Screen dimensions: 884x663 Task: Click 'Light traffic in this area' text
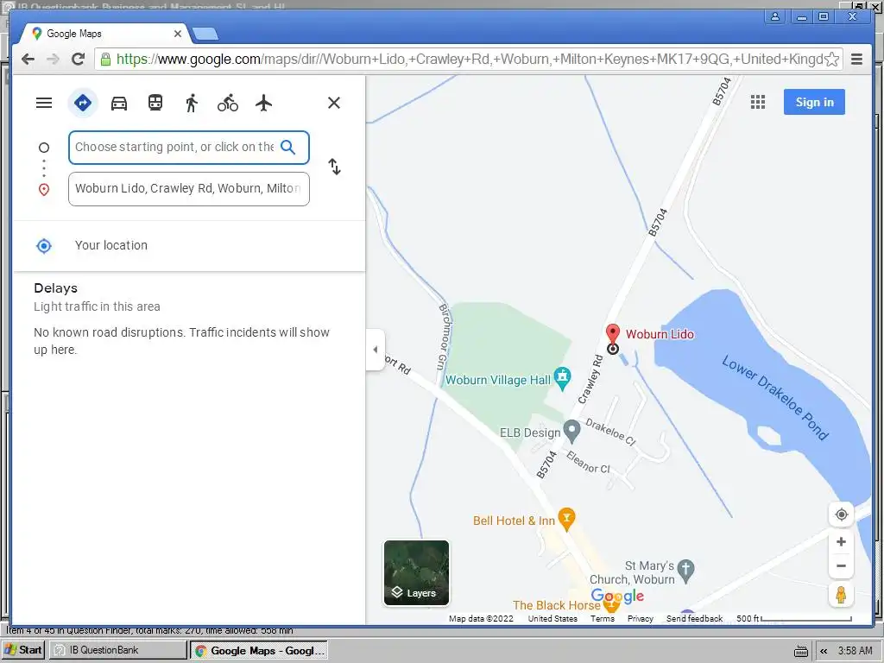tap(97, 306)
